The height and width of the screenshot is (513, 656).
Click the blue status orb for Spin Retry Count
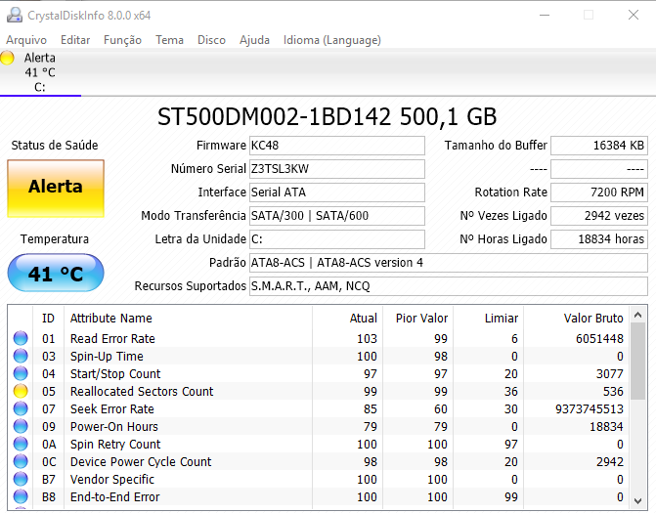(x=21, y=444)
